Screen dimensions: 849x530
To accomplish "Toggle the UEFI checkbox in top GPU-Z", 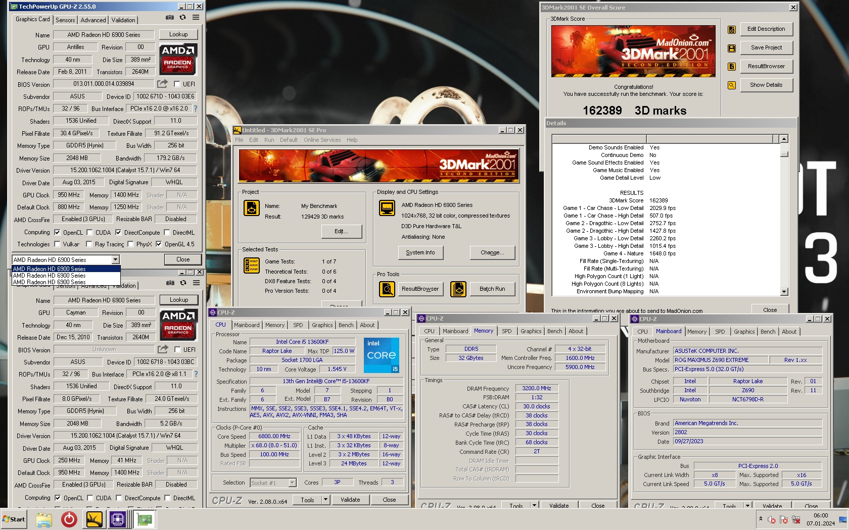I will coord(177,84).
